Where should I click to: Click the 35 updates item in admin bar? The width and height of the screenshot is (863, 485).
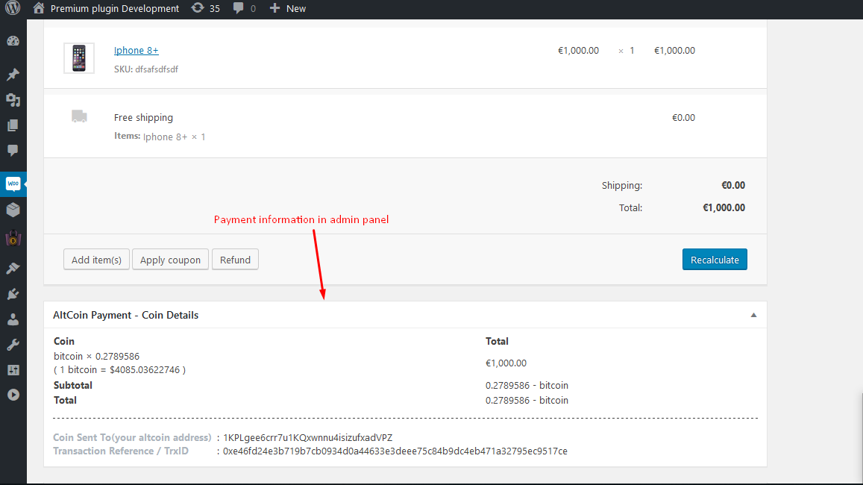206,9
